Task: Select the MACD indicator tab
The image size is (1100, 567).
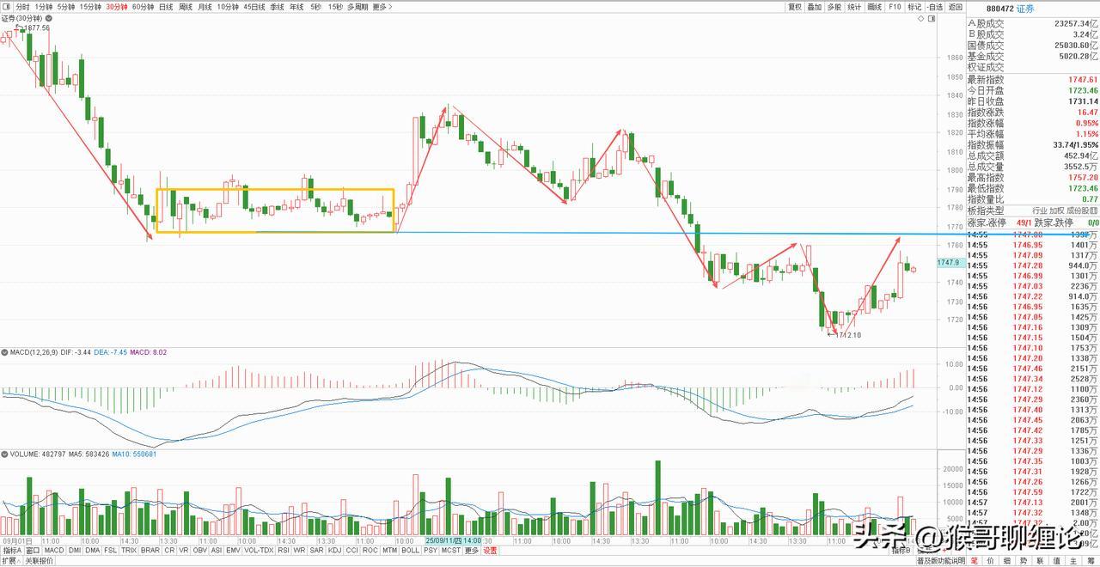Action: point(54,550)
